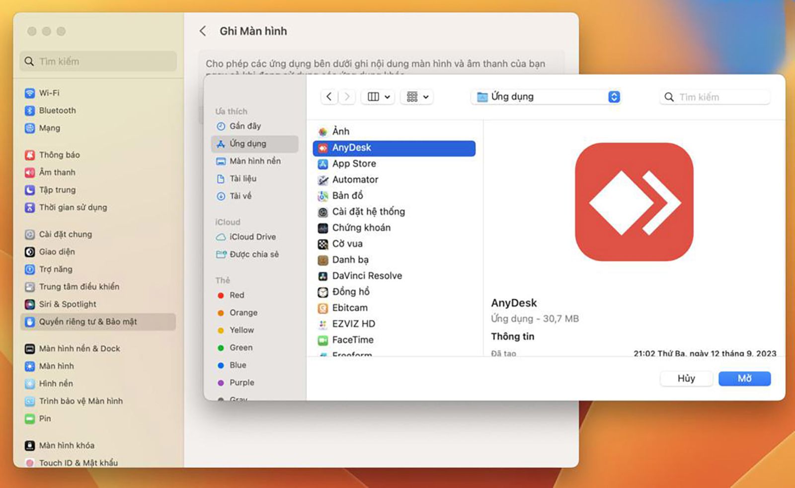Open the column view mode dropdown
Viewport: 795px width, 488px height.
point(378,97)
